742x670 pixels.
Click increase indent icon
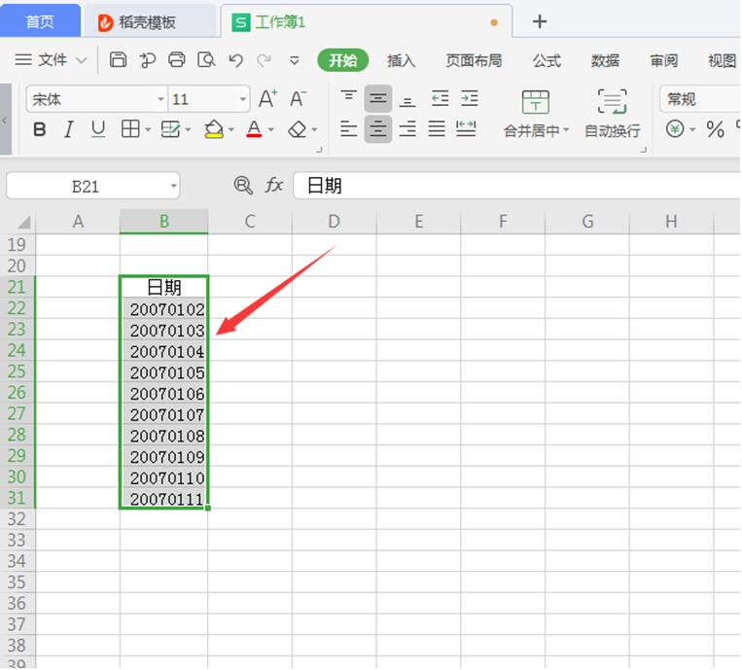470,99
